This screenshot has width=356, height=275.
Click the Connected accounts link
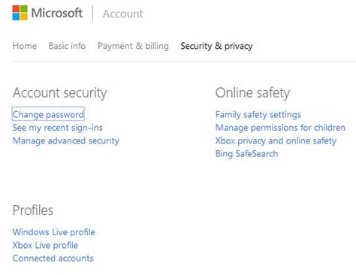coord(53,258)
